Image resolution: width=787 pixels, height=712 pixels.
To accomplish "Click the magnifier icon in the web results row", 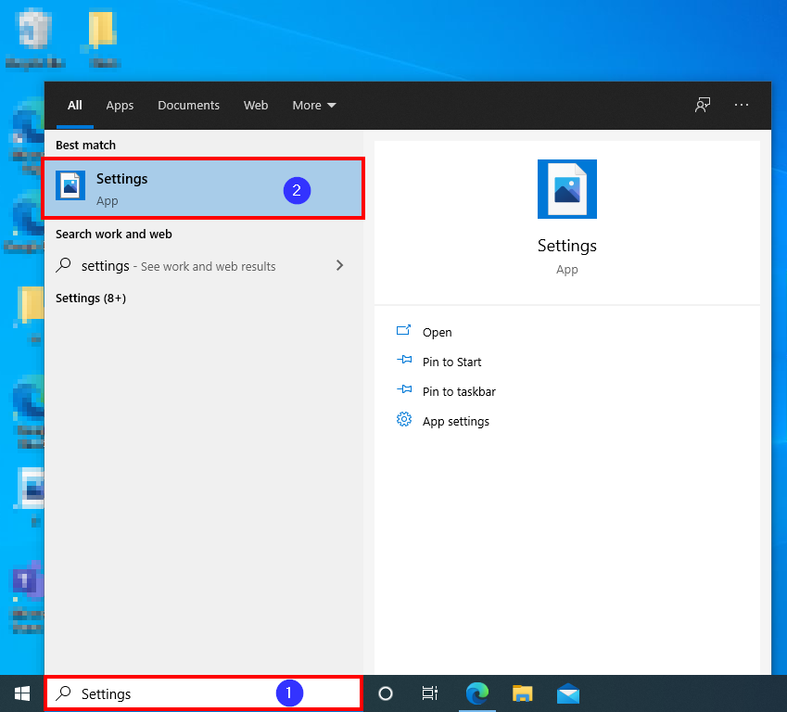I will click(63, 264).
